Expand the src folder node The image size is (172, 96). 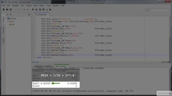pyautogui.click(x=8, y=21)
